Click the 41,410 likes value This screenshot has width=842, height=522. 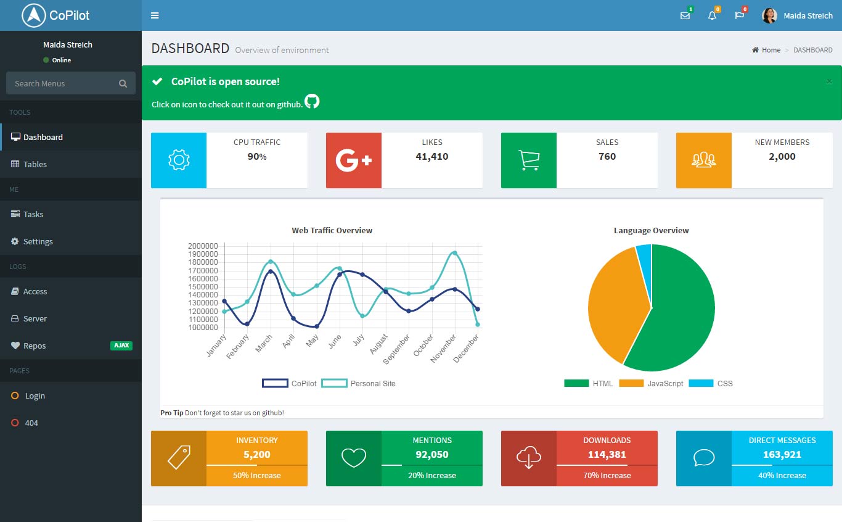432,157
